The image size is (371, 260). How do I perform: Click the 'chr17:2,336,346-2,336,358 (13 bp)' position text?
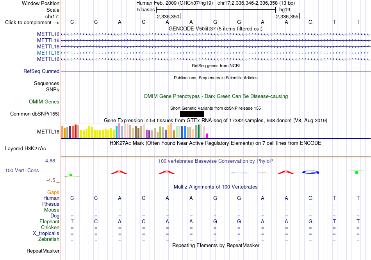pos(256,3)
